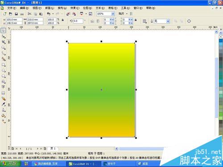Image resolution: width=223 pixels, height=167 pixels.
Task: Select the Interactive Blend tool
Action: (4, 99)
